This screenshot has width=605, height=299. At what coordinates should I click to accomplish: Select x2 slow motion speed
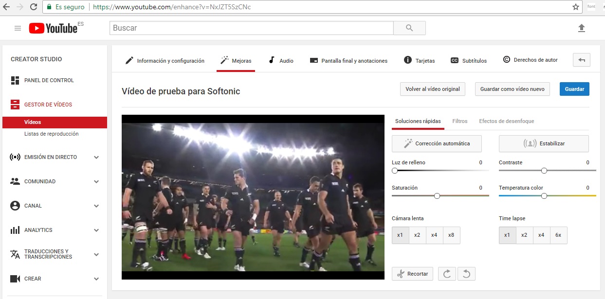pyautogui.click(x=417, y=235)
